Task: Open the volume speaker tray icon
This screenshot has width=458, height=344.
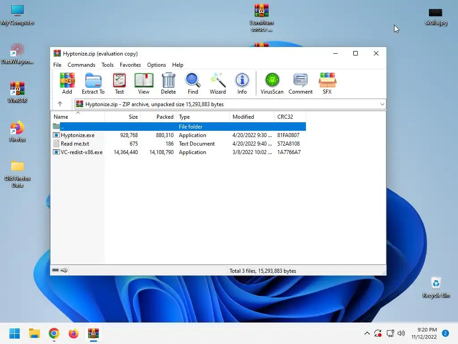Action: 401,333
